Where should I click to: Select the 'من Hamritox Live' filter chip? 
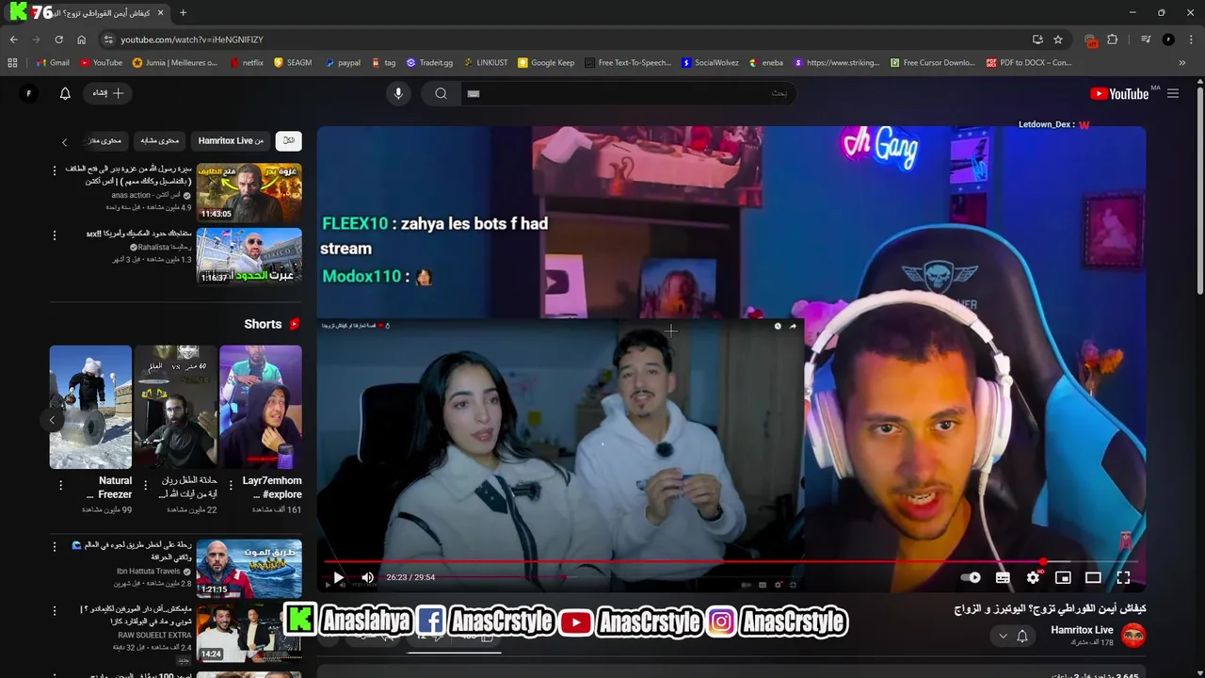(x=231, y=140)
